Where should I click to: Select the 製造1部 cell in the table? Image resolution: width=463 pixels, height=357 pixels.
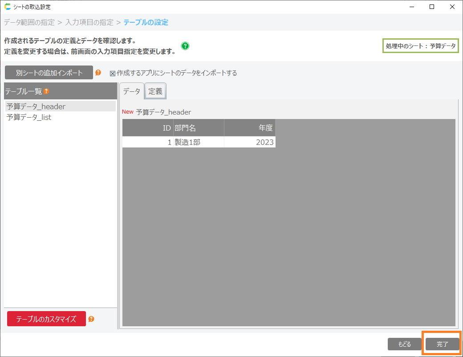click(x=198, y=142)
